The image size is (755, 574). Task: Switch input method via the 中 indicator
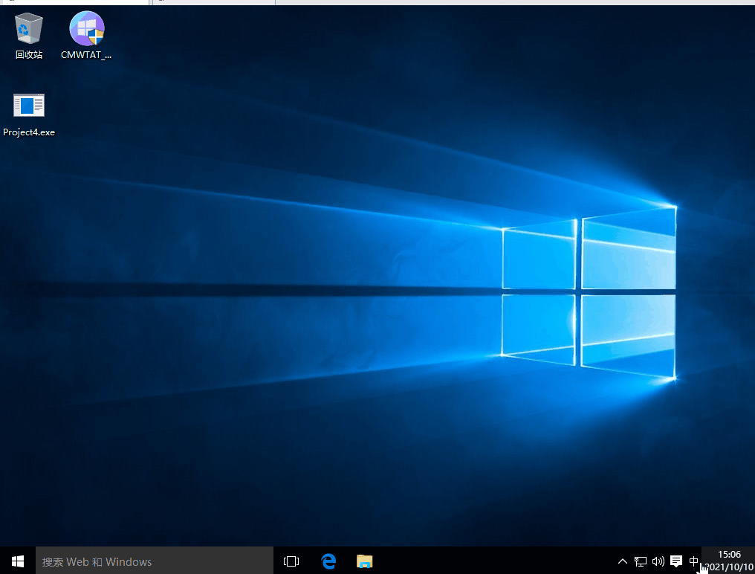tap(693, 561)
